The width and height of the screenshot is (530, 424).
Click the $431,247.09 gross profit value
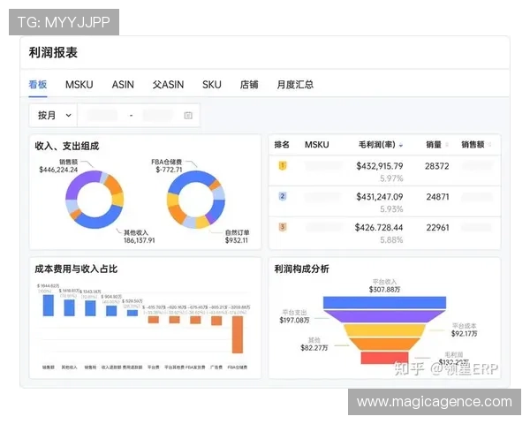click(380, 197)
